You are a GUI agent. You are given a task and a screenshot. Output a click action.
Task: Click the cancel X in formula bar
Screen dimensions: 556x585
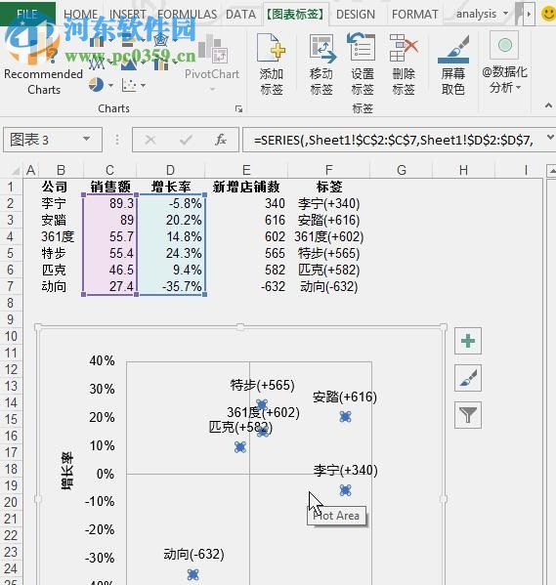(150, 140)
